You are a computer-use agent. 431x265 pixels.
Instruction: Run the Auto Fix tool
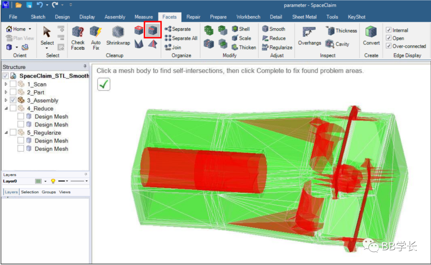(x=96, y=38)
